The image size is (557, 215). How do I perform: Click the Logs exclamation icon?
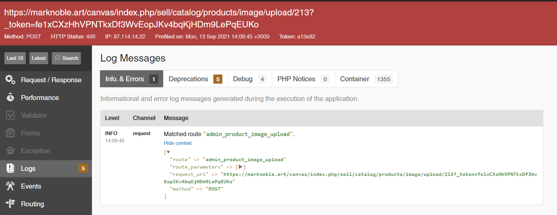pos(10,168)
